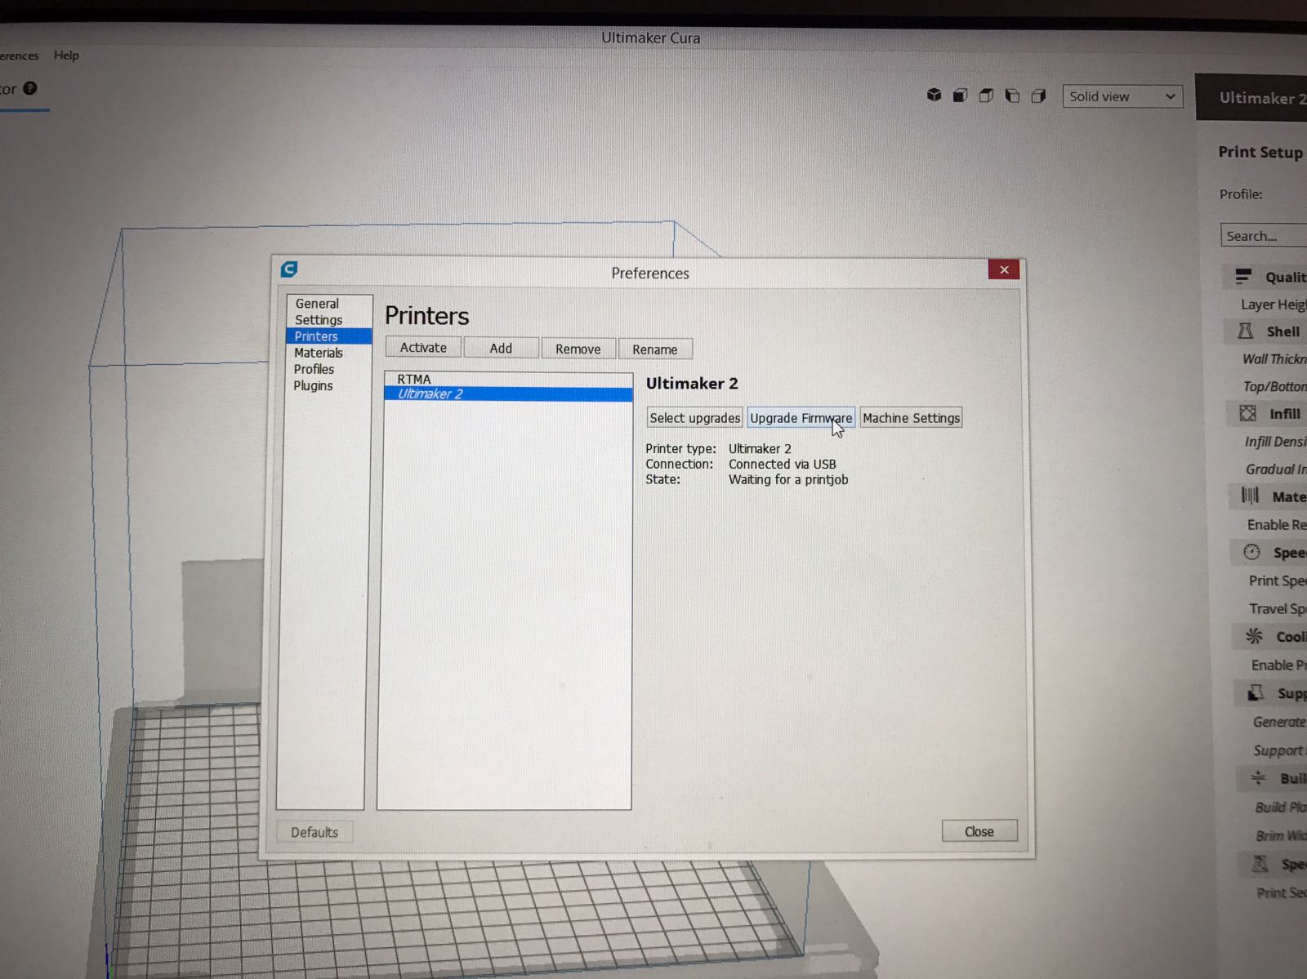Click the 'Connected via USB' connection text
Screen dimensions: 1307x979
782,464
